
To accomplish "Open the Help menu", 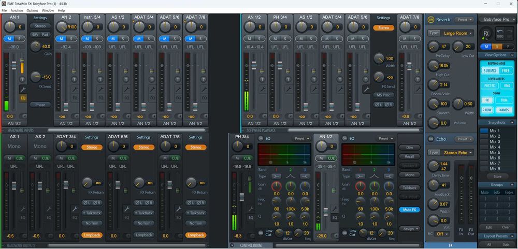I will pos(61,10).
